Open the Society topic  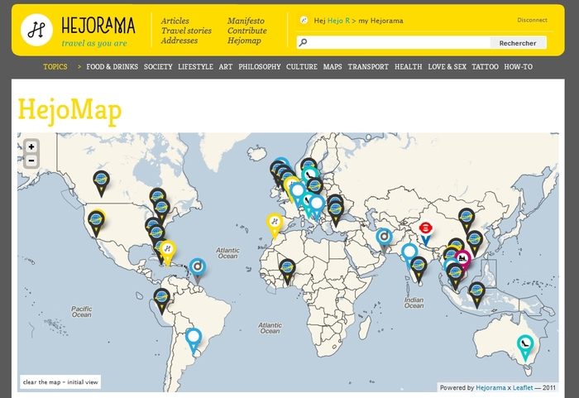(158, 67)
